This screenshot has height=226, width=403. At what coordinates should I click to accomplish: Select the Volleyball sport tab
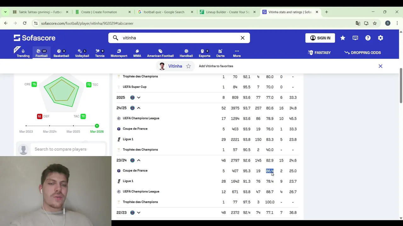tap(82, 53)
